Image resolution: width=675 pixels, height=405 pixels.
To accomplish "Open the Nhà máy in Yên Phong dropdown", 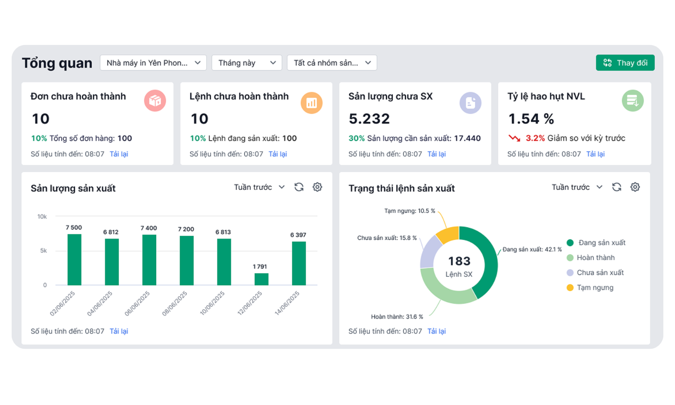I will pos(153,63).
